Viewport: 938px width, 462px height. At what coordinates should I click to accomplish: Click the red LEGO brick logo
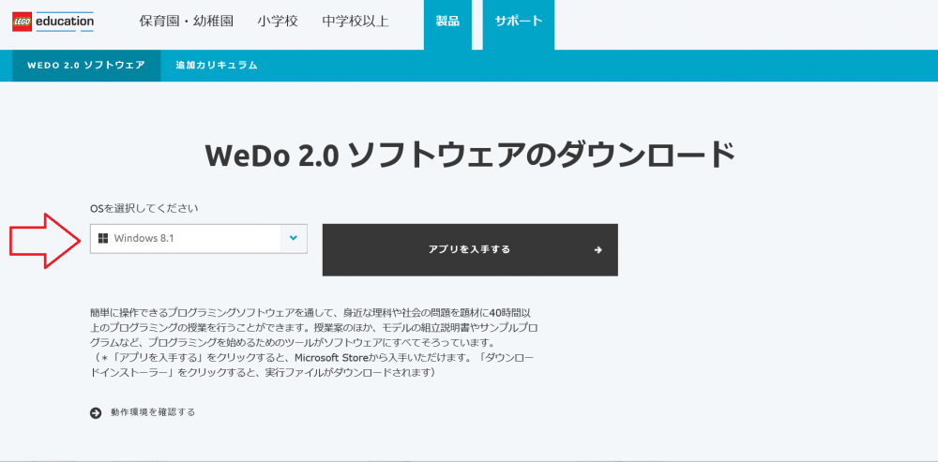click(x=22, y=21)
